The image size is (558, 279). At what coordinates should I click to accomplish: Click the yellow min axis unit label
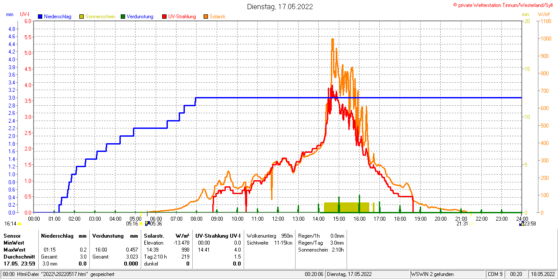click(525, 14)
